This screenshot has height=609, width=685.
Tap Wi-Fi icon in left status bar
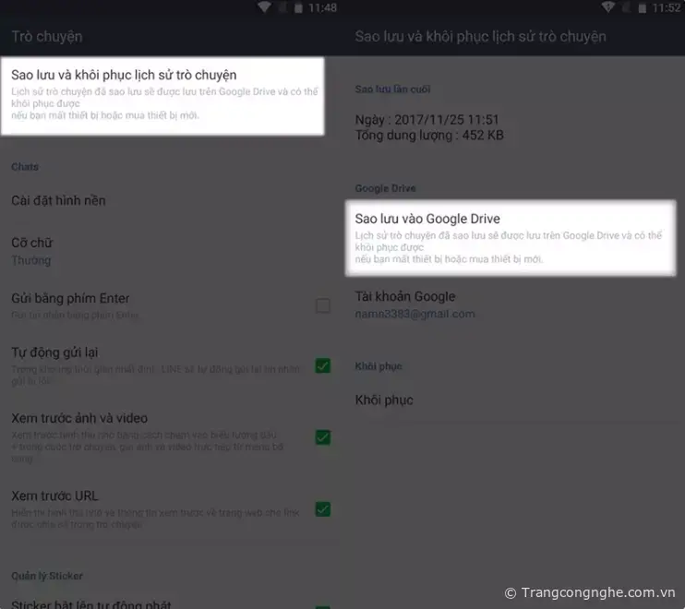pos(264,7)
